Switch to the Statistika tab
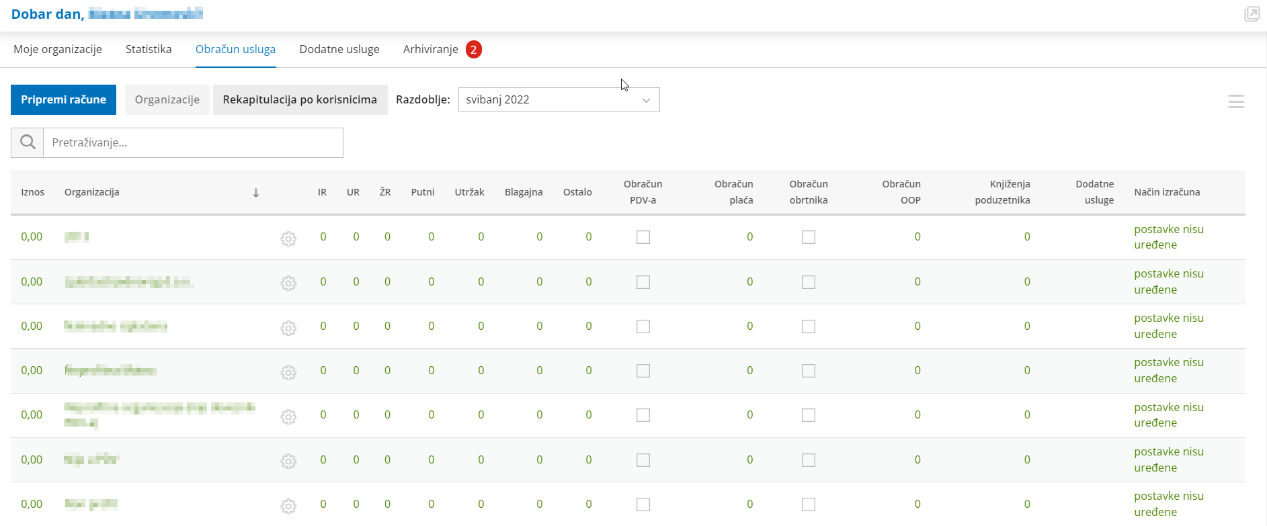 tap(149, 50)
